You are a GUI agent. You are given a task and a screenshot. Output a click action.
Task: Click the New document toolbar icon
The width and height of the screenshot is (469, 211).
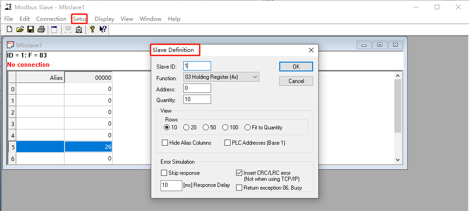[9, 30]
